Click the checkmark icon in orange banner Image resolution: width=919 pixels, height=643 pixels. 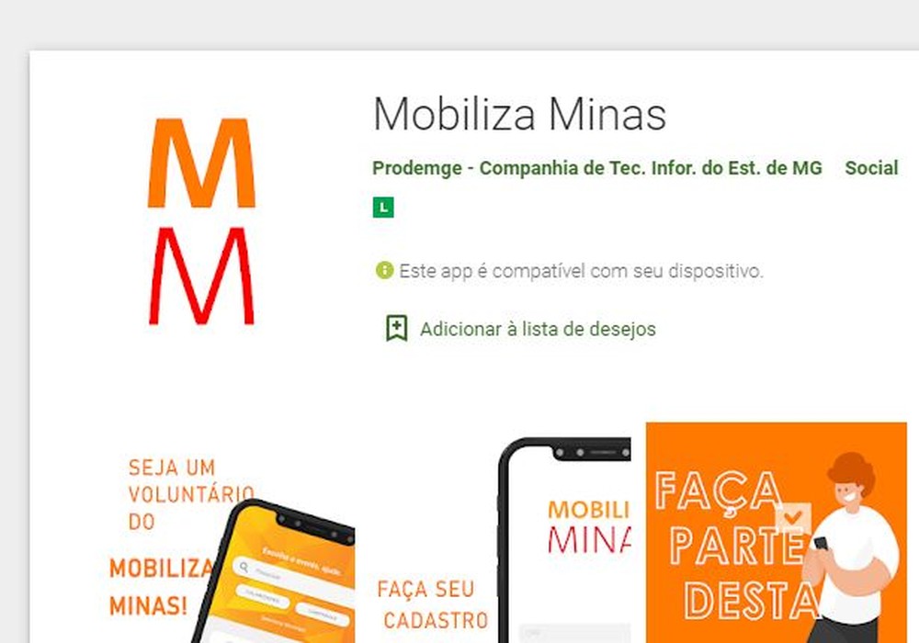tap(793, 518)
